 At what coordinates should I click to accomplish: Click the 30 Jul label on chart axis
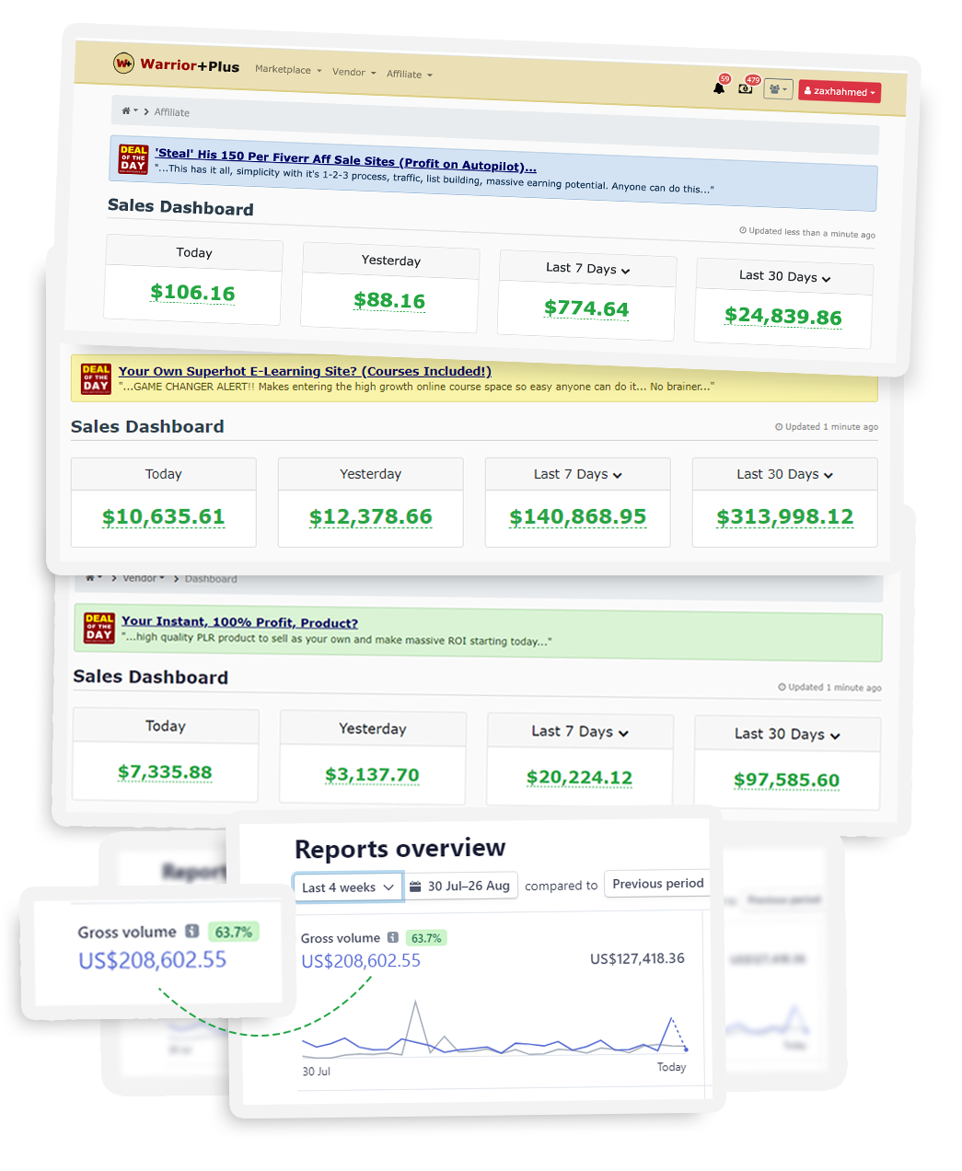click(316, 1072)
